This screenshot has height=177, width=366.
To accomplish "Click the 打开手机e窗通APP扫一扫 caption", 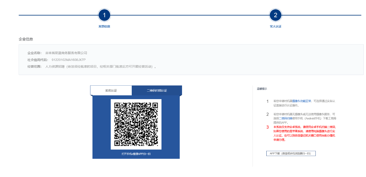I will (x=136, y=154).
